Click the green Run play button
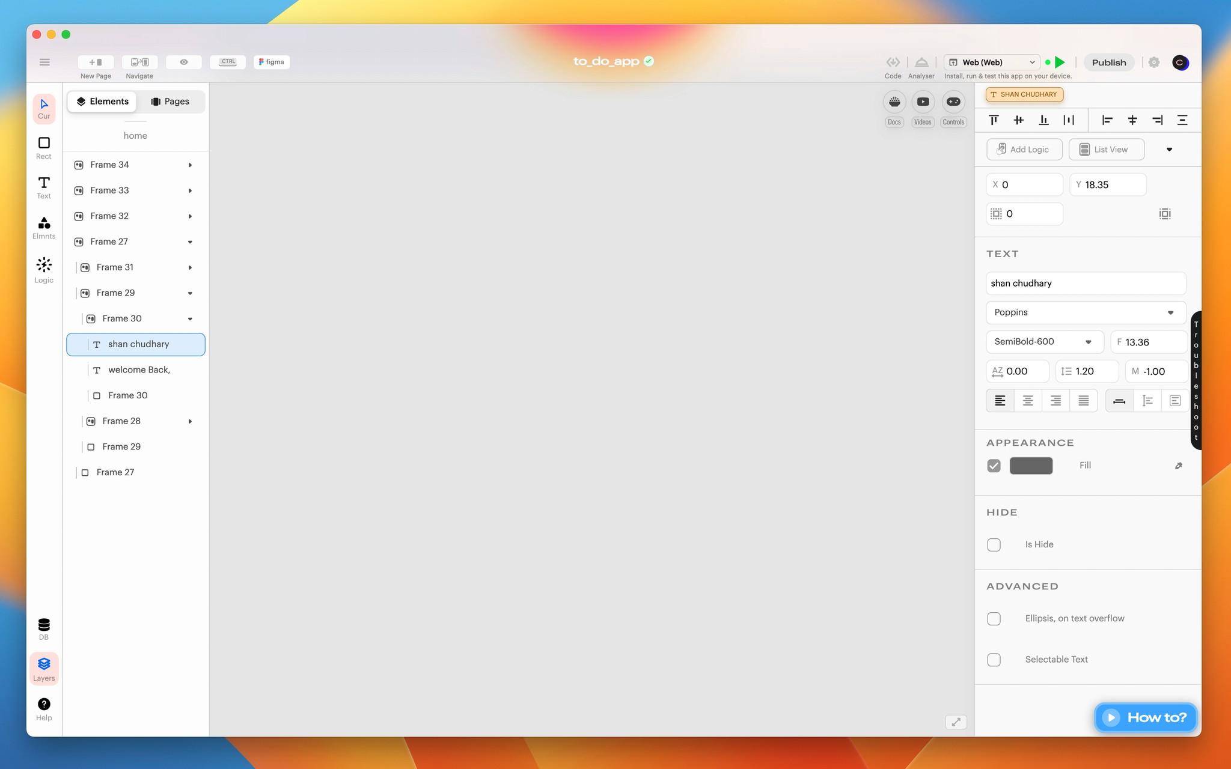The image size is (1231, 769). coord(1060,62)
